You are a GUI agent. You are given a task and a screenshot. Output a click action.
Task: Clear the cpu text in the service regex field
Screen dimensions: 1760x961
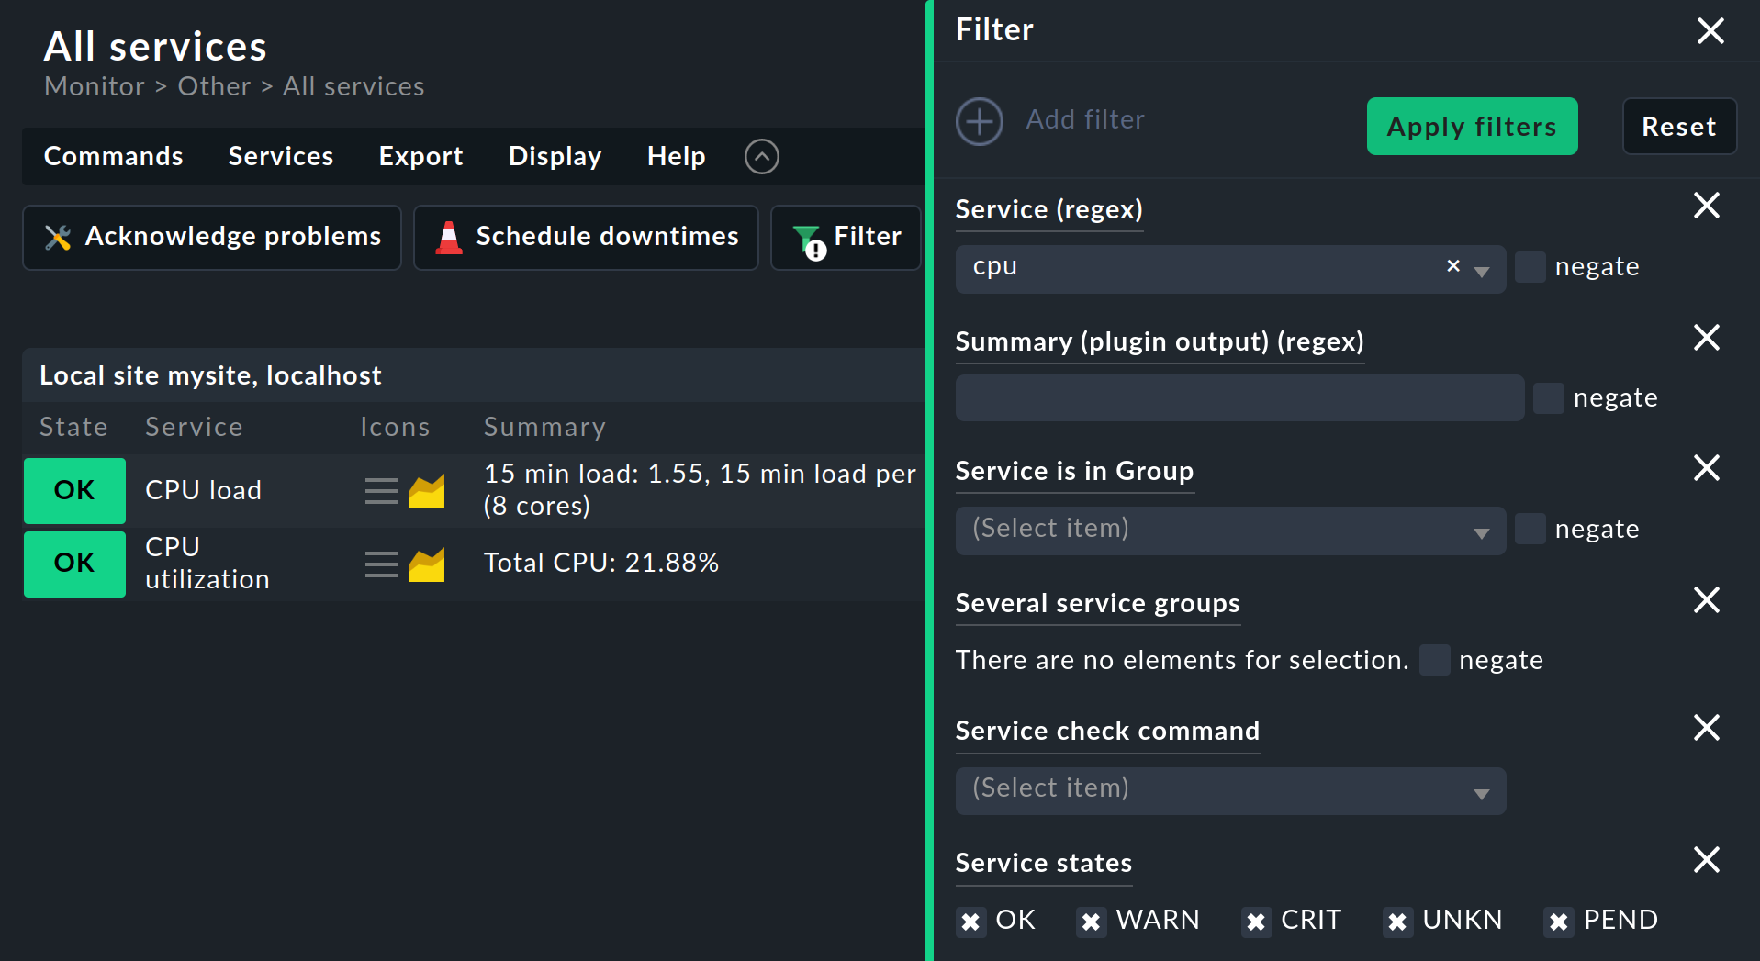point(1452,266)
